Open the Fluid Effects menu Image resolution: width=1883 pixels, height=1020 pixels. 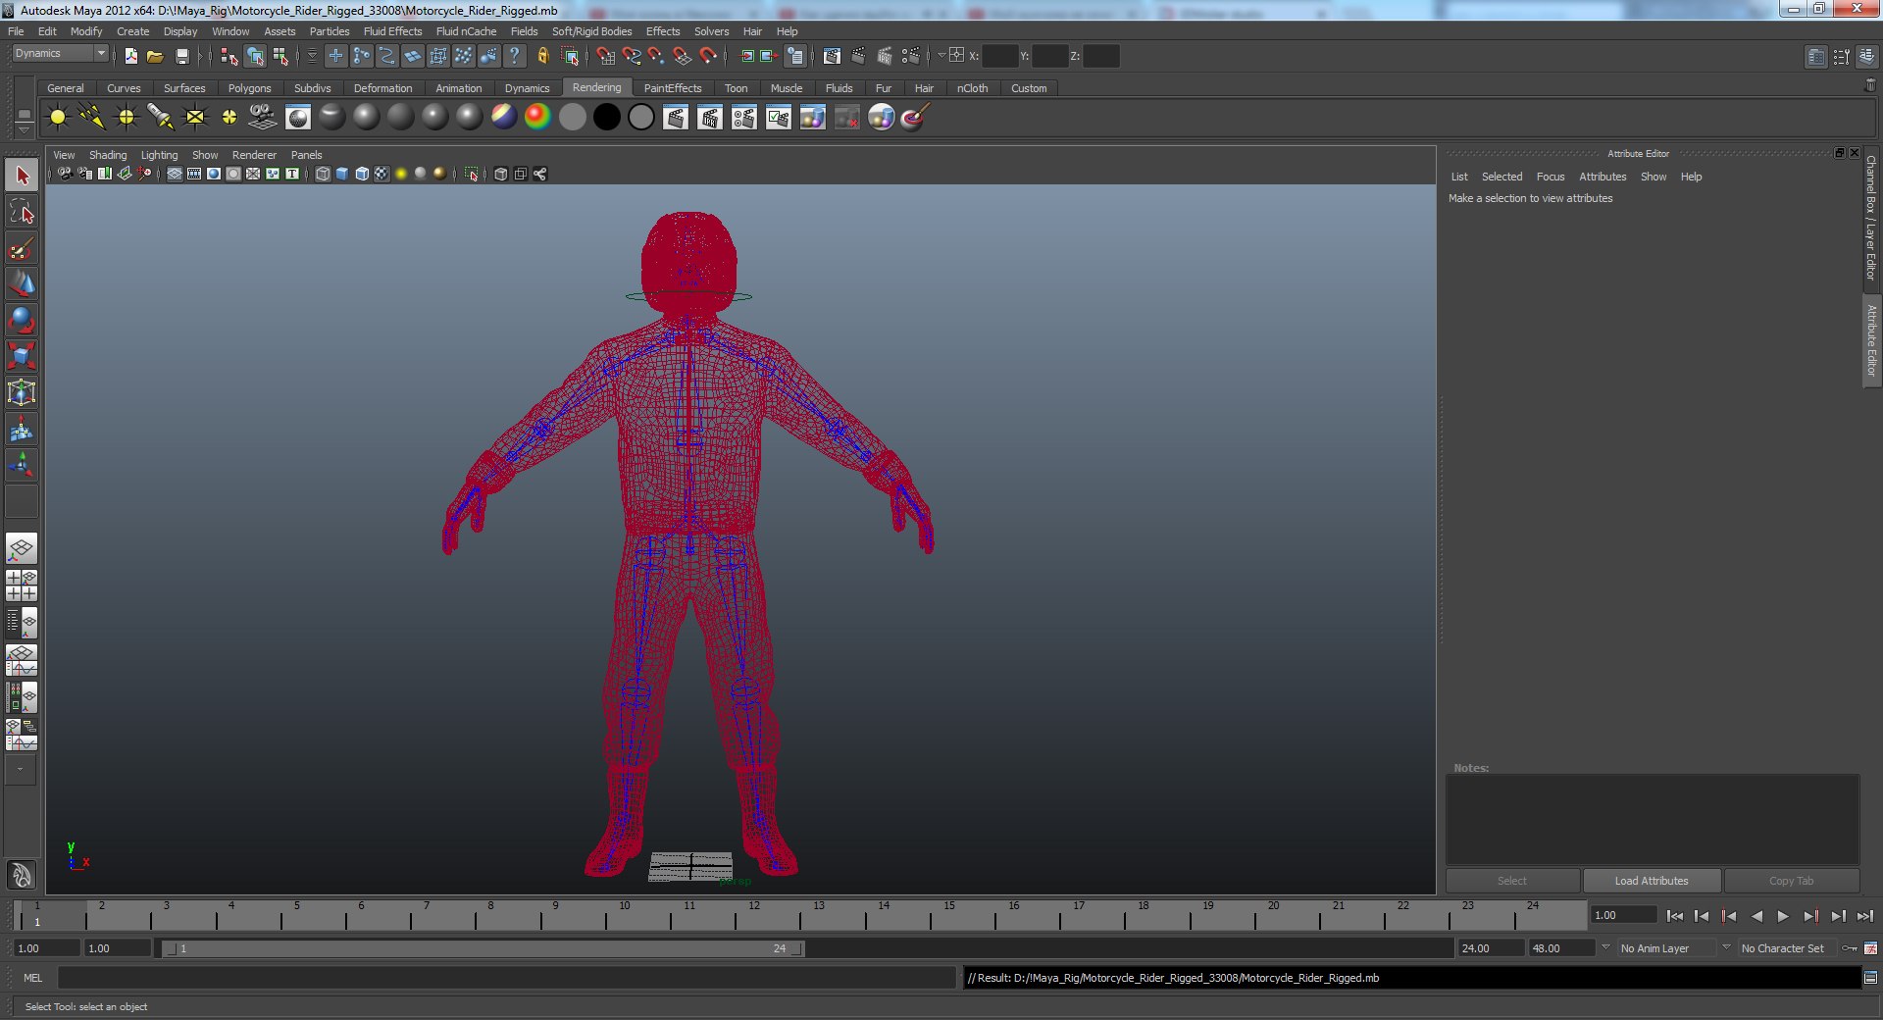[x=392, y=31]
